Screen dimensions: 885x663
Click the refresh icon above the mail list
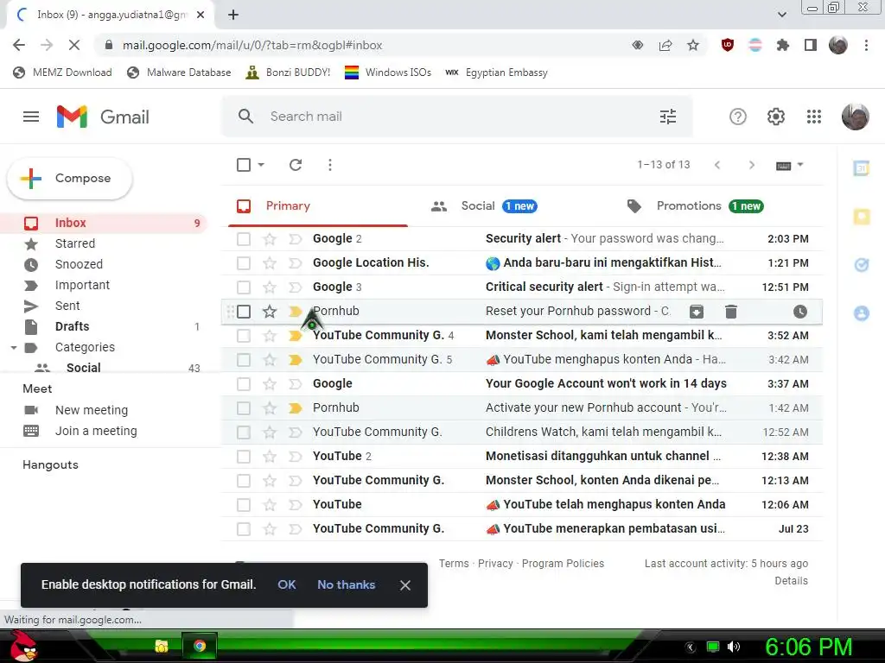(x=296, y=165)
